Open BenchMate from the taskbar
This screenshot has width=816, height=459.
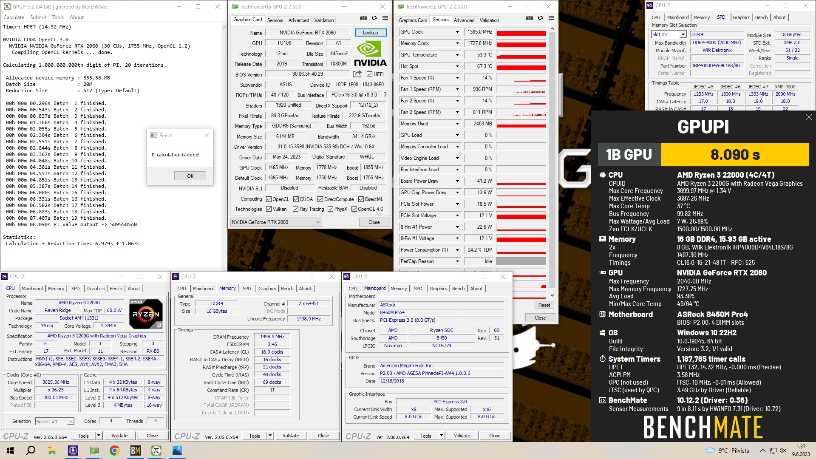[135, 450]
